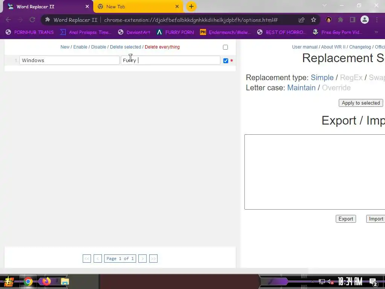Show hidden system tray icons

tap(312, 281)
